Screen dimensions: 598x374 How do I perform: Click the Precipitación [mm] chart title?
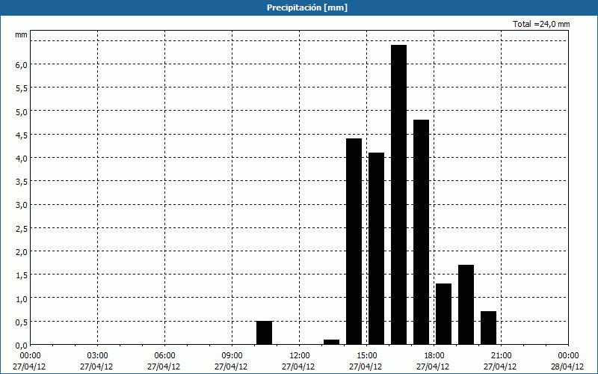pos(307,7)
